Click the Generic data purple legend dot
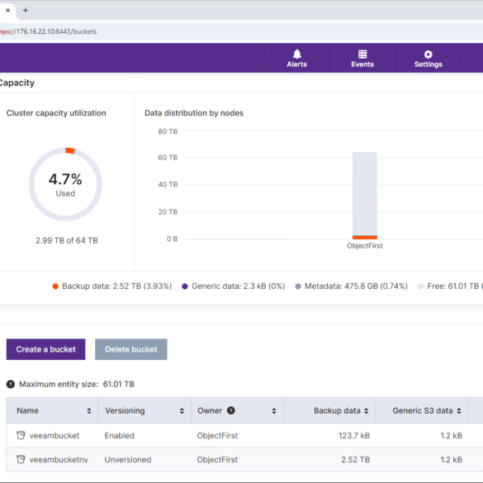 coord(184,286)
